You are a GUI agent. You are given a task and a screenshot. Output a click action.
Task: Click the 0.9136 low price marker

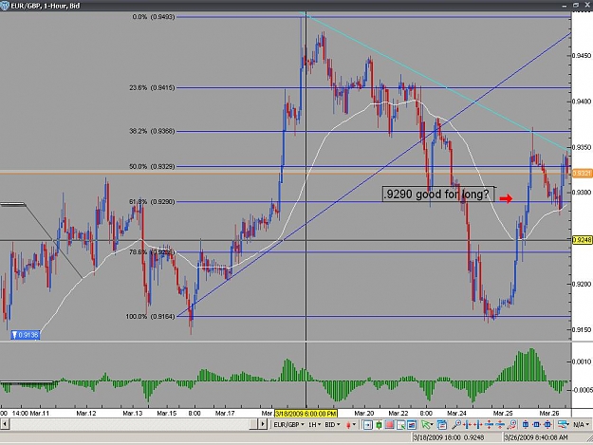tap(25, 335)
